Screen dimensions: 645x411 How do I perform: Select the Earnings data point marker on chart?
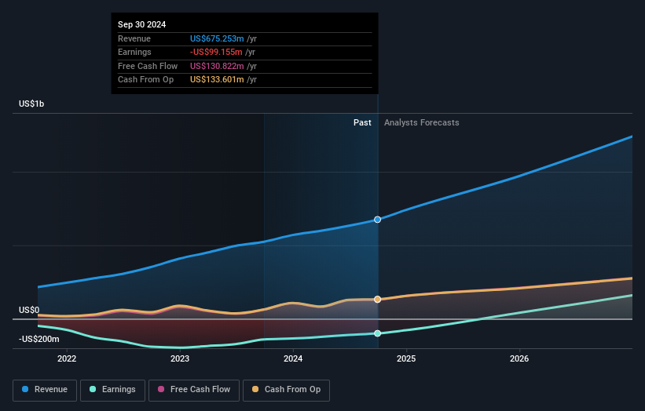pos(378,333)
